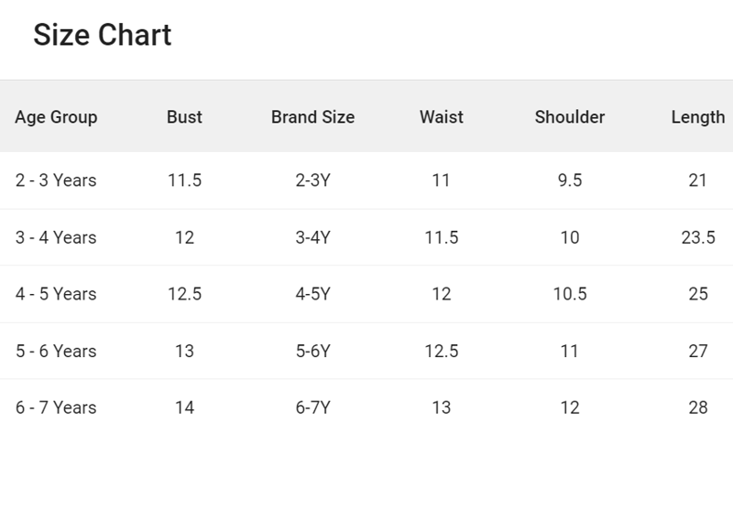Click the 14 bust value

[184, 408]
